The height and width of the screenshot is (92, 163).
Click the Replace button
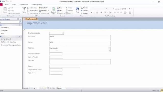coord(84,8)
